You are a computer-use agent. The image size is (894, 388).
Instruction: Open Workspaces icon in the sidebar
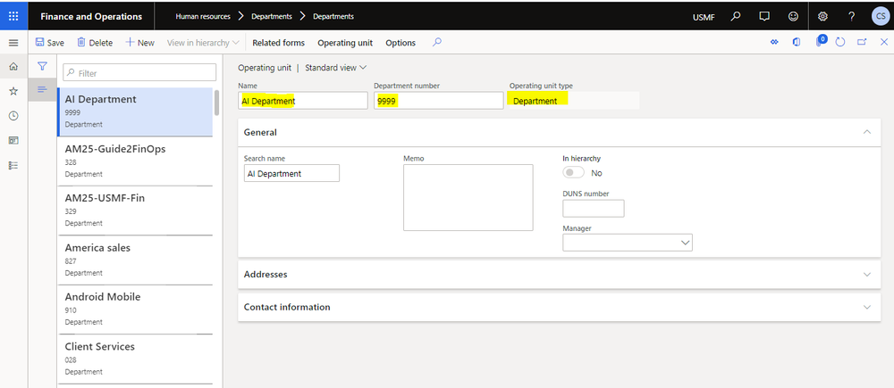pos(13,140)
